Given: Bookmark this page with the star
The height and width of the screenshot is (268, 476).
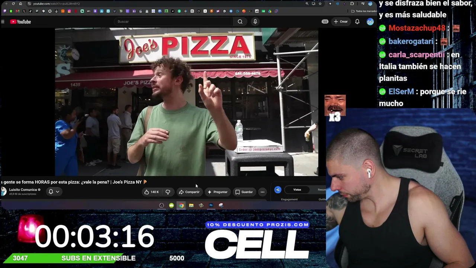Looking at the screenshot, I should [x=320, y=4].
